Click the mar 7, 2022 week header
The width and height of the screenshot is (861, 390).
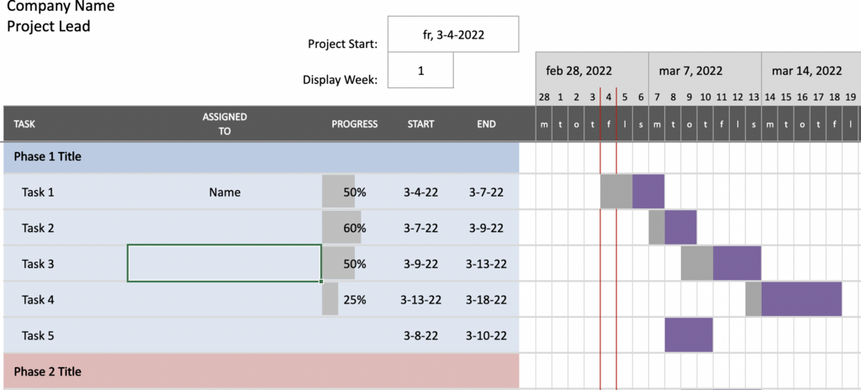[691, 71]
